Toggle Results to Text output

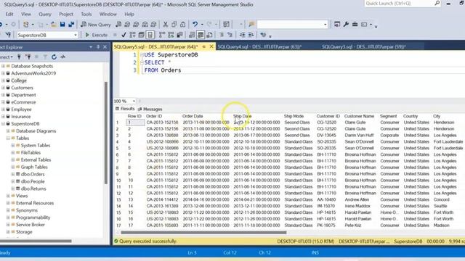(192, 35)
